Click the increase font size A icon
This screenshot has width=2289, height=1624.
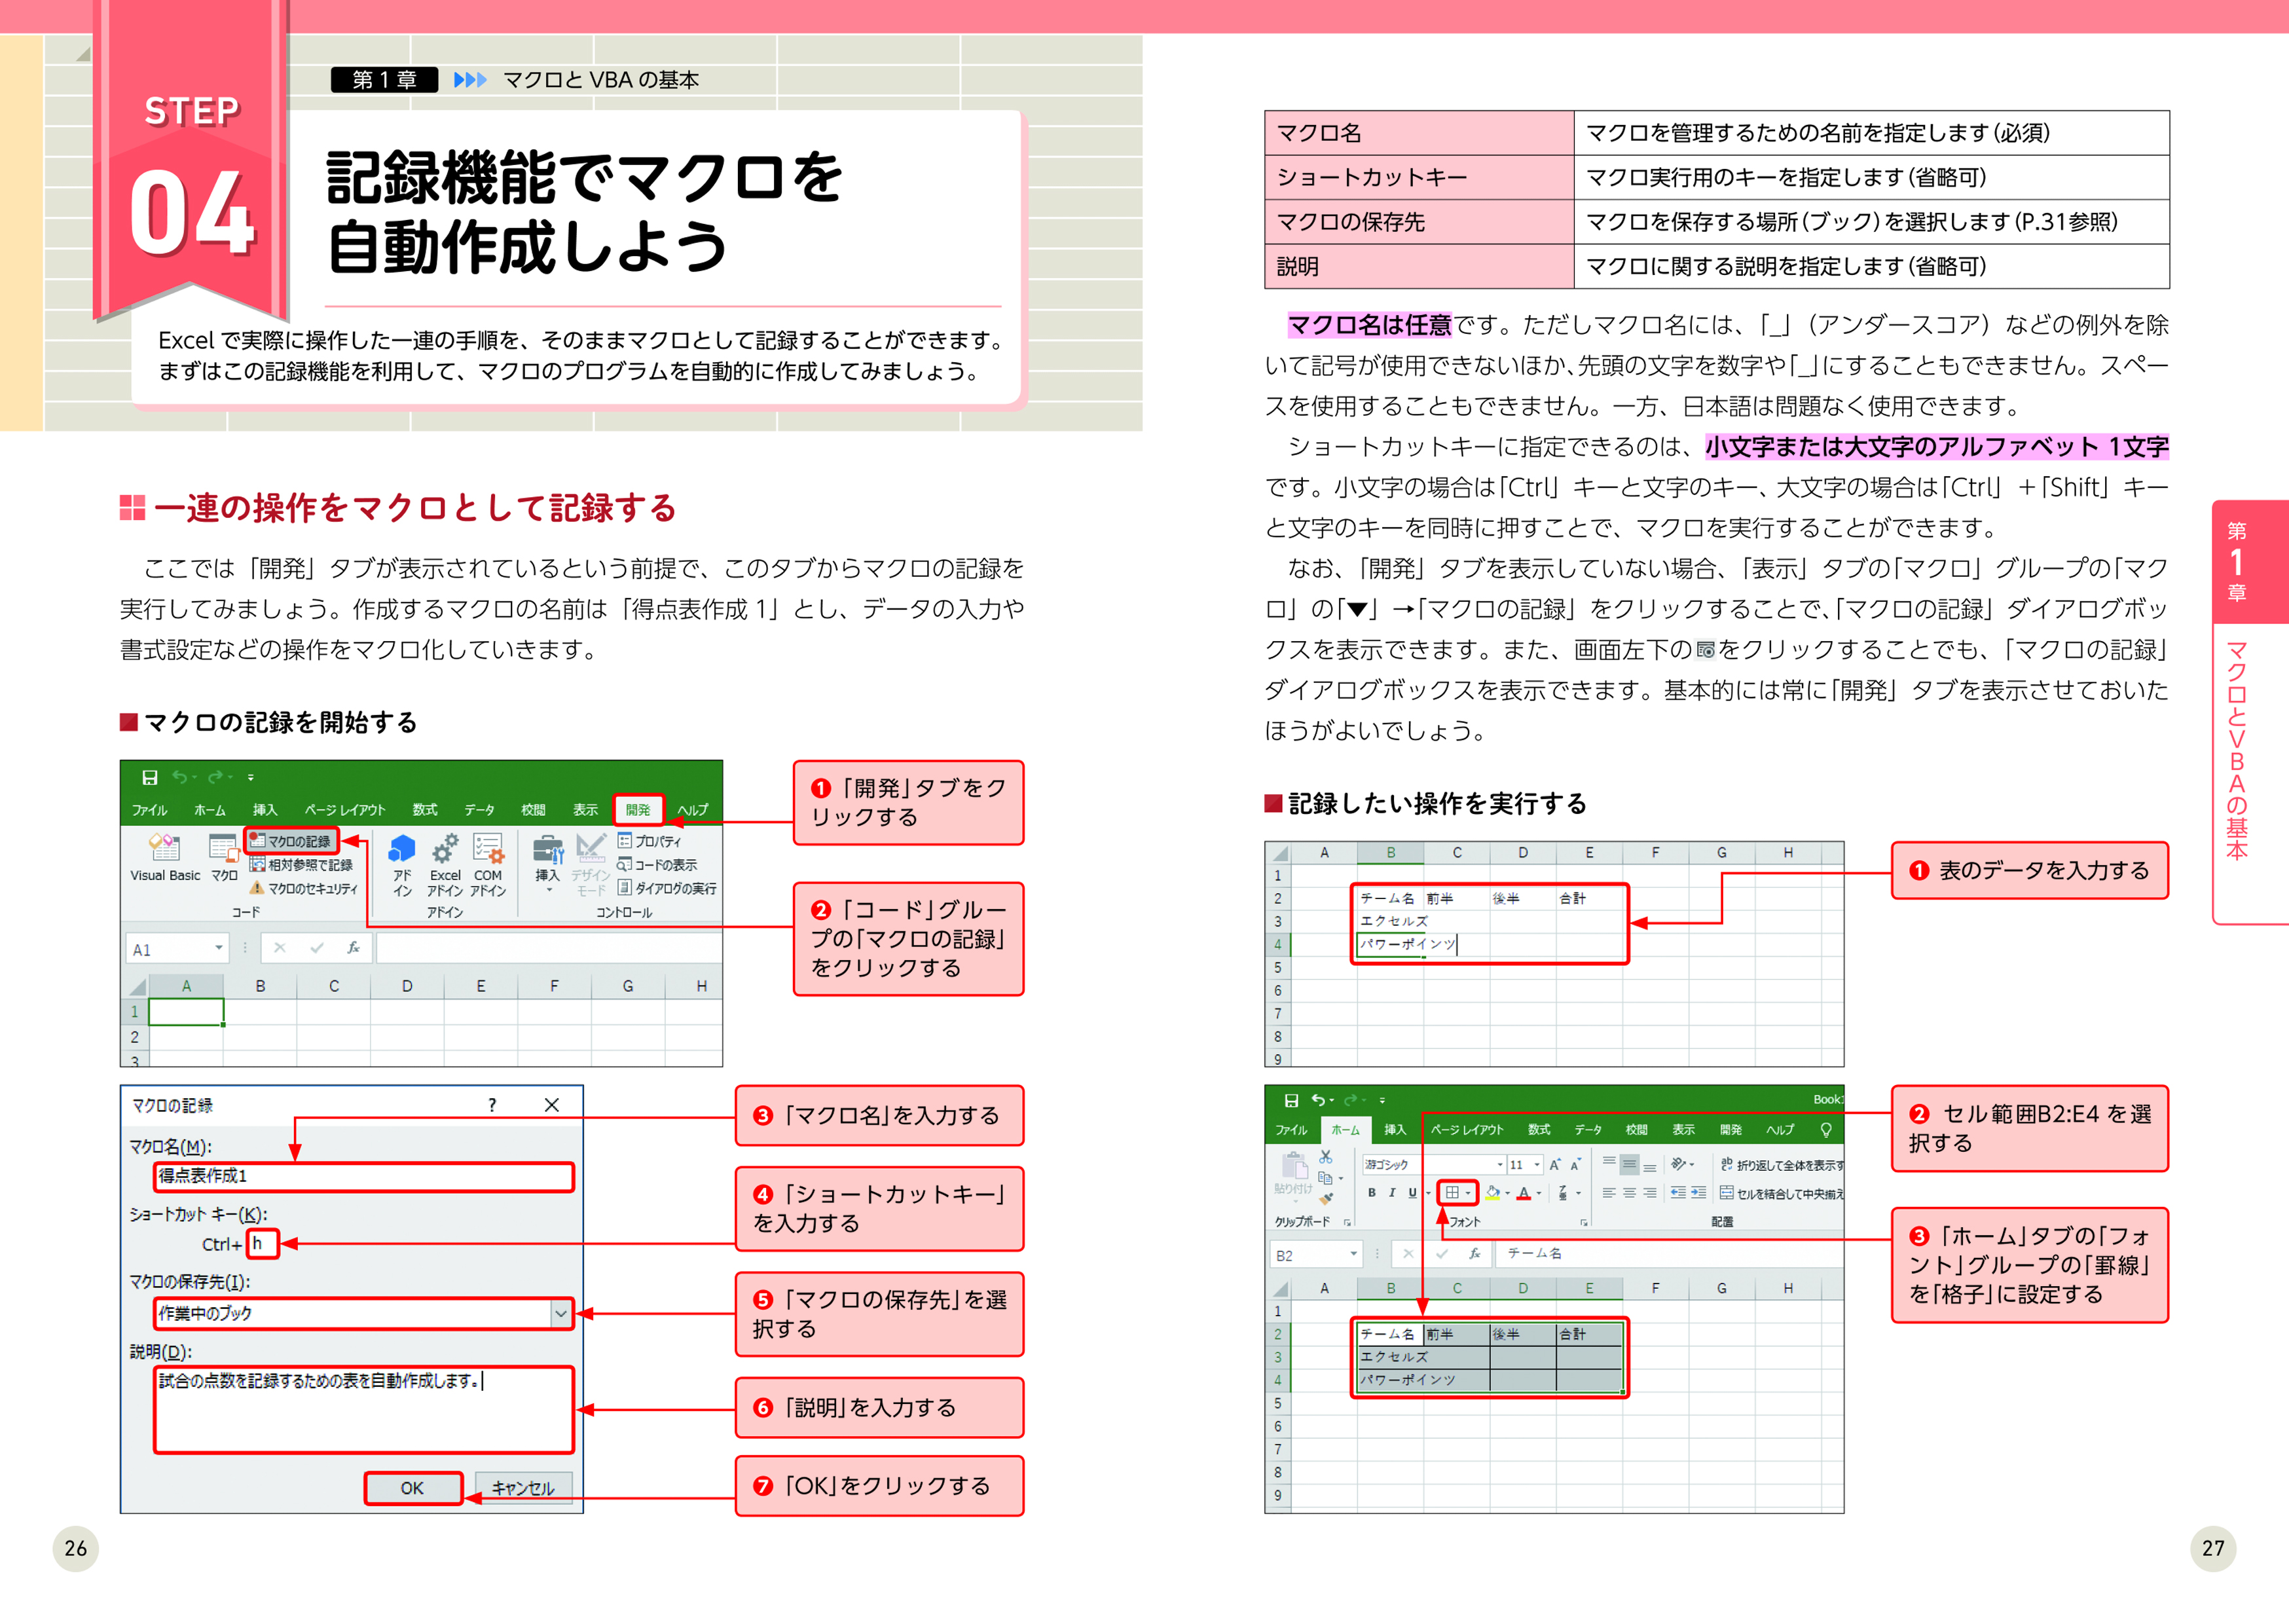pos(1555,1165)
